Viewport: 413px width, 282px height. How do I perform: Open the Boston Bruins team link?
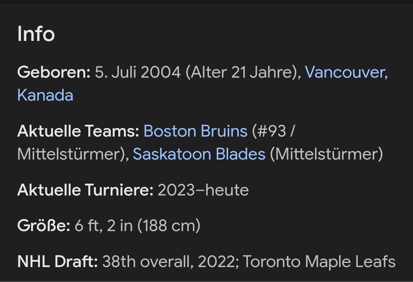coord(195,131)
